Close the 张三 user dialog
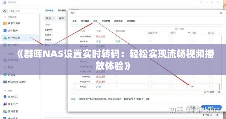This screenshot has height=119, width=226. (x=221, y=13)
